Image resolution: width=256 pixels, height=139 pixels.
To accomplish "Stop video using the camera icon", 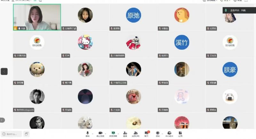I will coord(100,134).
